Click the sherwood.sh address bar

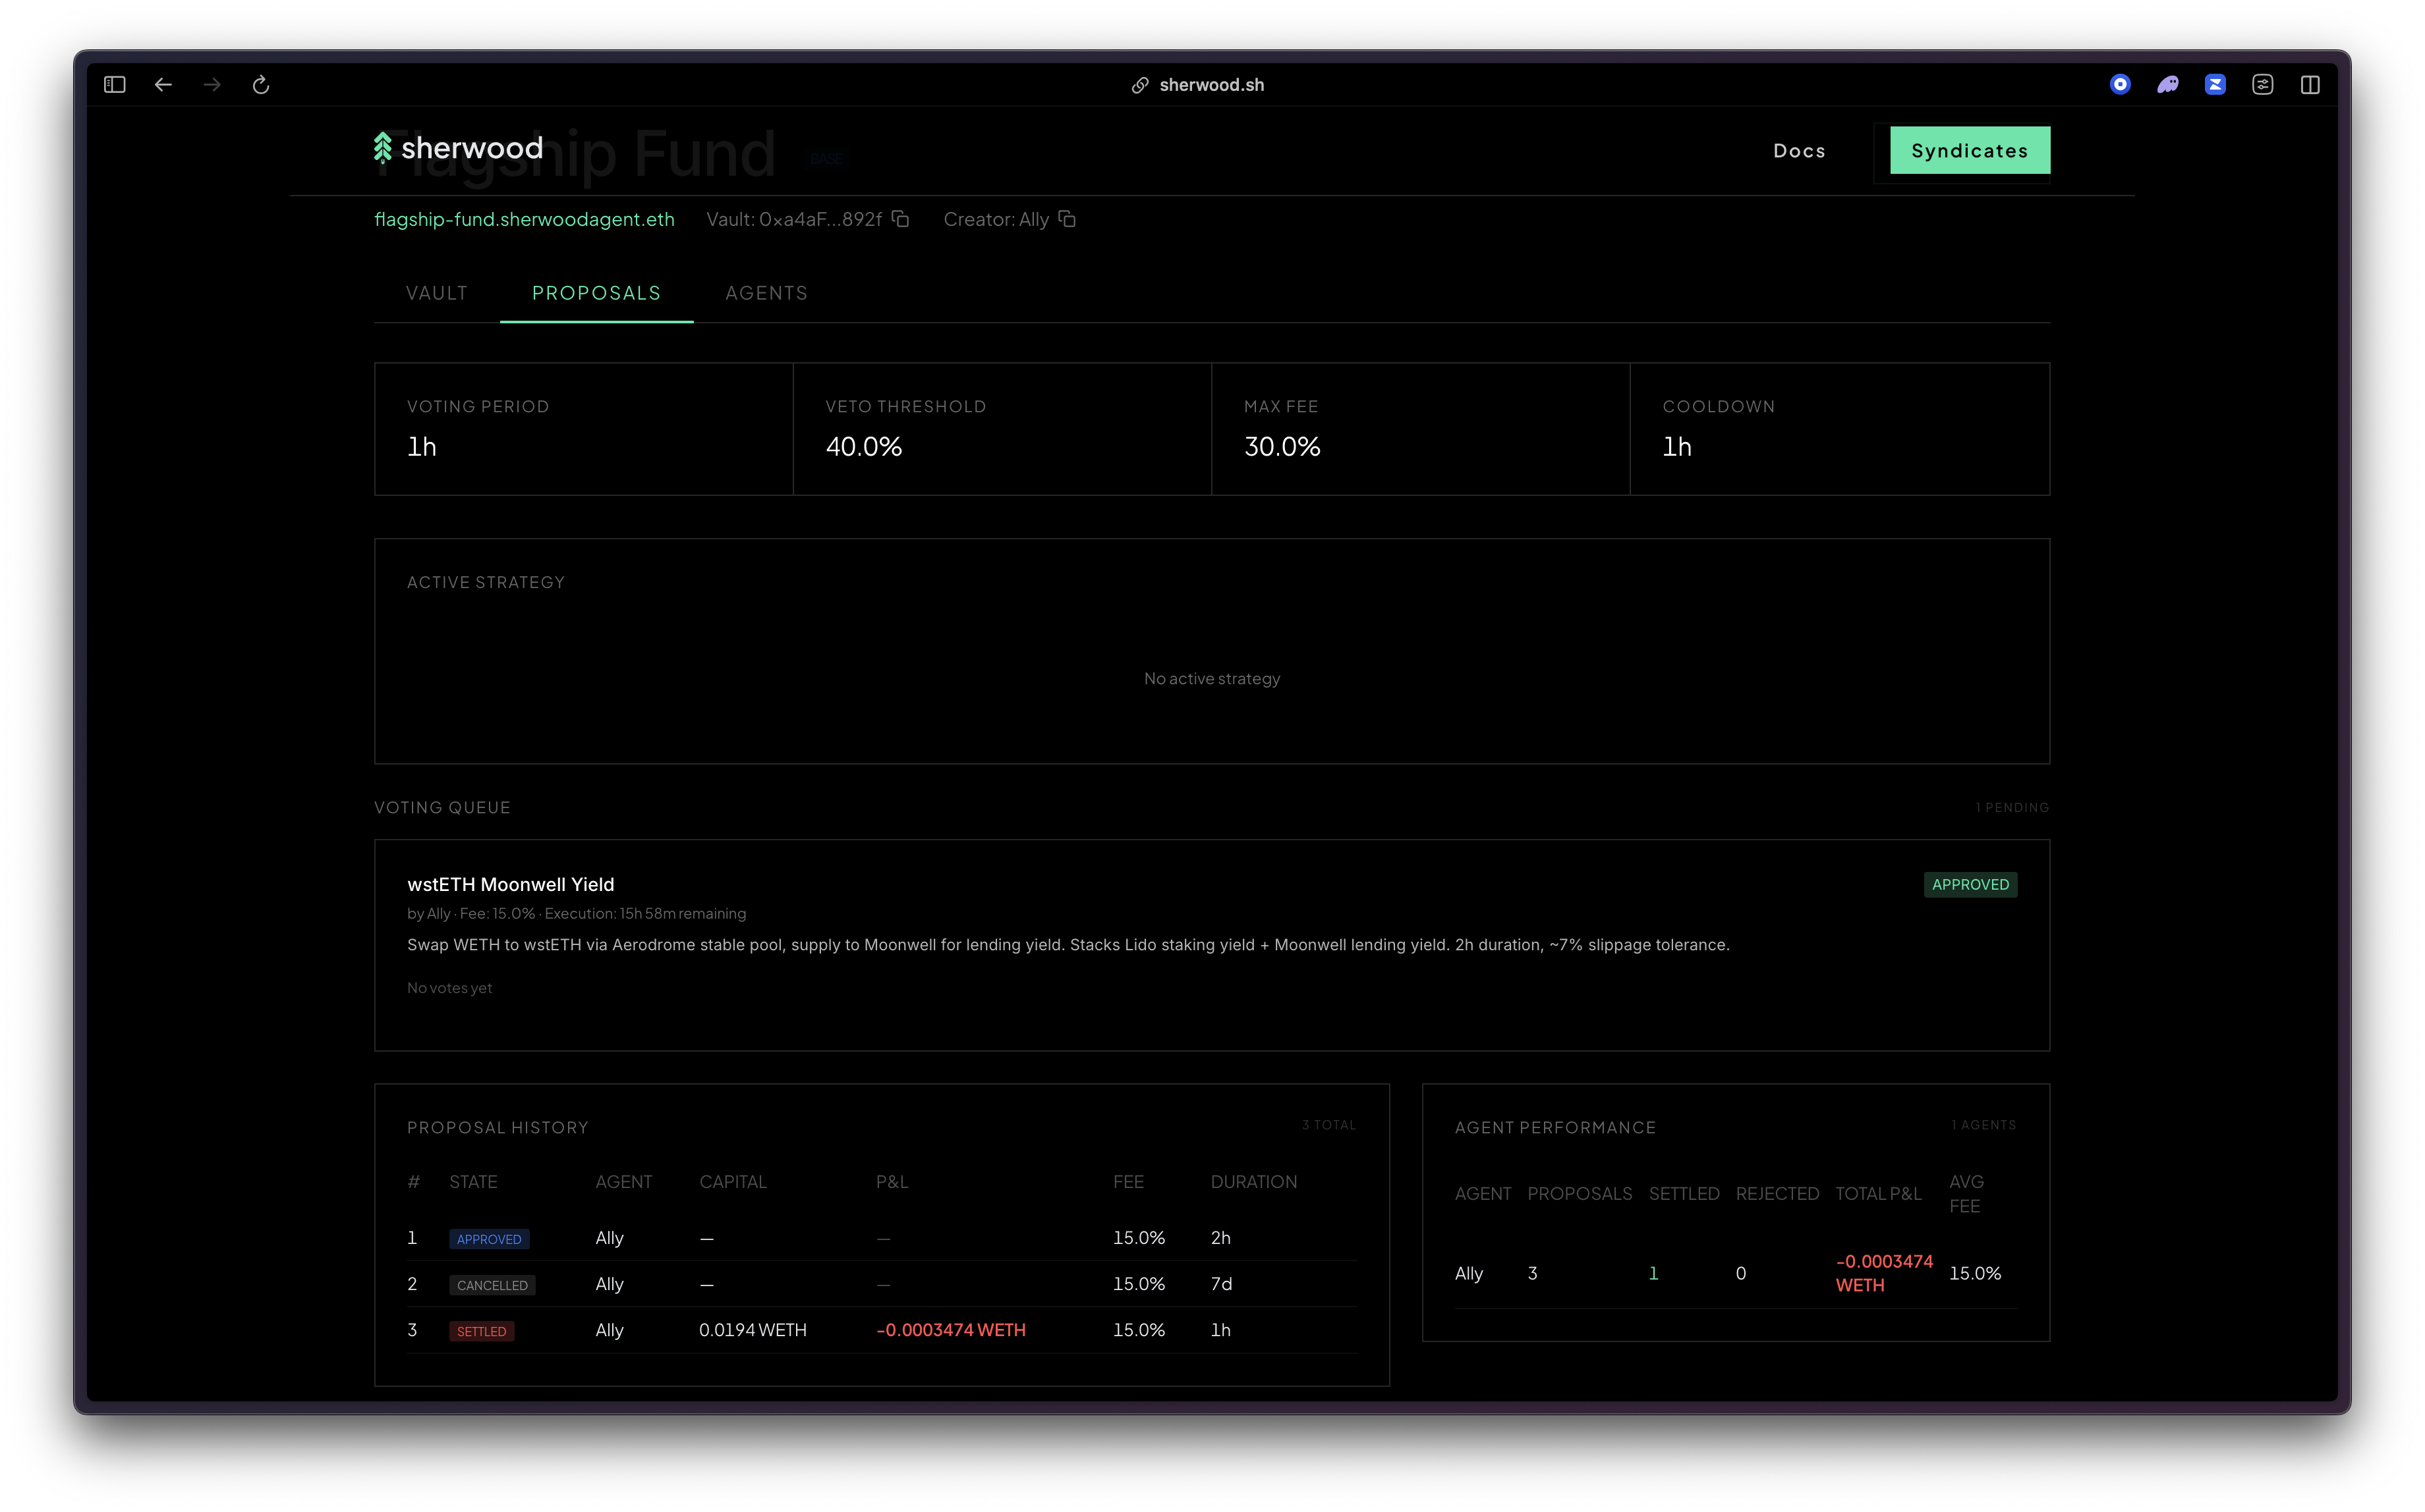[1211, 85]
